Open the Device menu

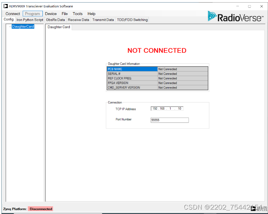(x=51, y=14)
